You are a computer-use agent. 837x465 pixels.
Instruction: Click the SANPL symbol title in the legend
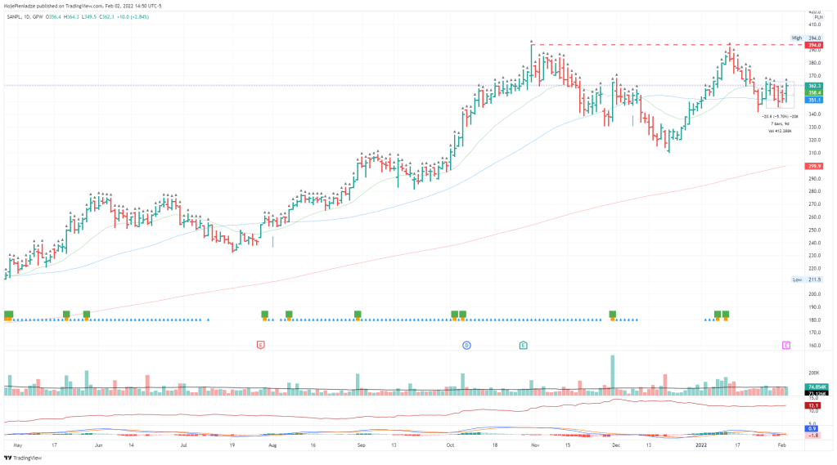pyautogui.click(x=14, y=17)
